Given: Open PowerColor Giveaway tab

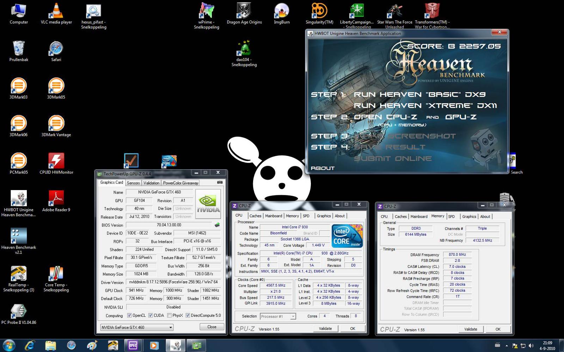Looking at the screenshot, I should point(180,183).
